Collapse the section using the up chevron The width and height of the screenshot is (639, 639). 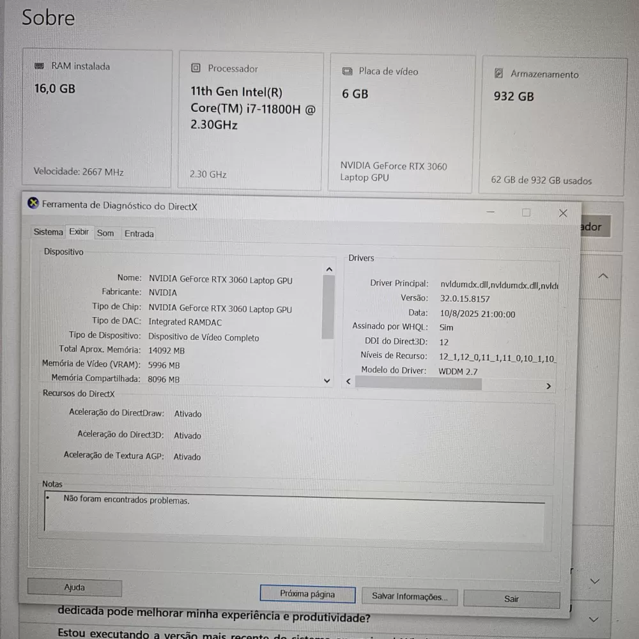click(x=603, y=276)
